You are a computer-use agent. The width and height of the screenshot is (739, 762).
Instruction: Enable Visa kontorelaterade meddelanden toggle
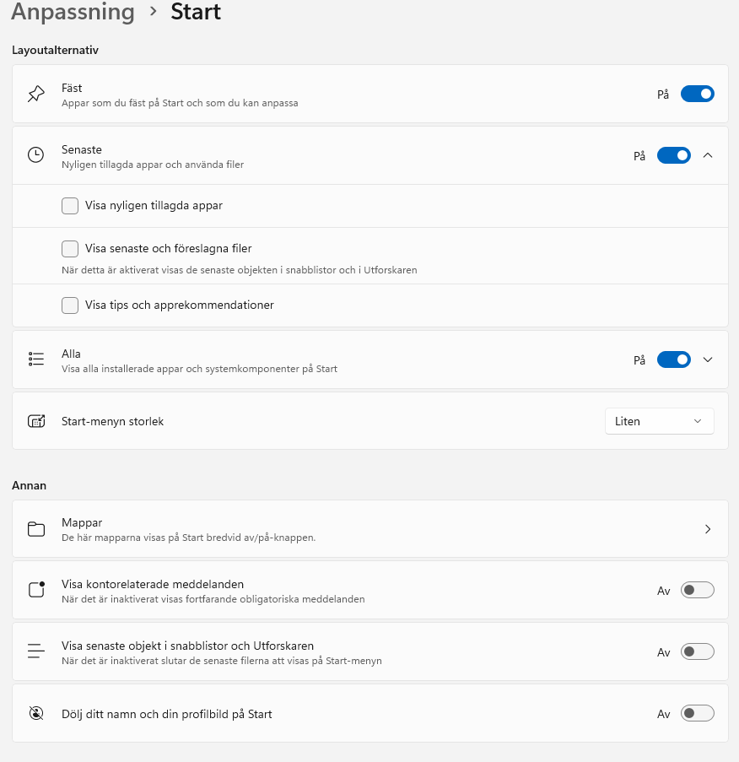click(697, 590)
